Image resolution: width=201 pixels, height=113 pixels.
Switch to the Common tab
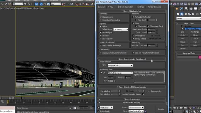[101, 7]
